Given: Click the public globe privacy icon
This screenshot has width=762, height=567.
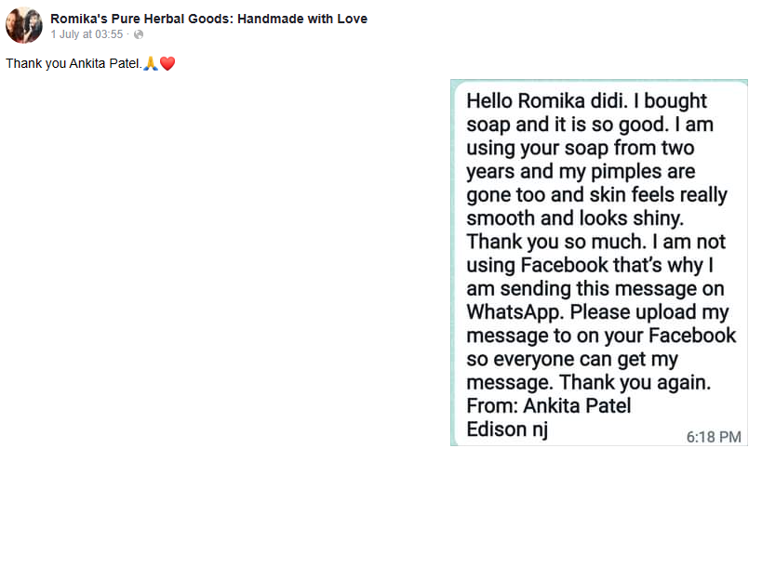Looking at the screenshot, I should coord(139,34).
